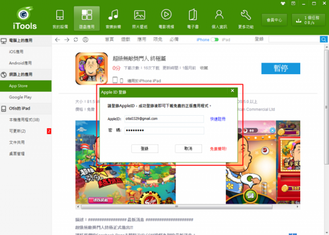This screenshot has height=235, width=329.
Task: Click 取消 cancel button in dialog
Action: [x=189, y=149]
